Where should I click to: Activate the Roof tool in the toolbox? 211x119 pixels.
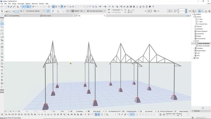(2, 34)
